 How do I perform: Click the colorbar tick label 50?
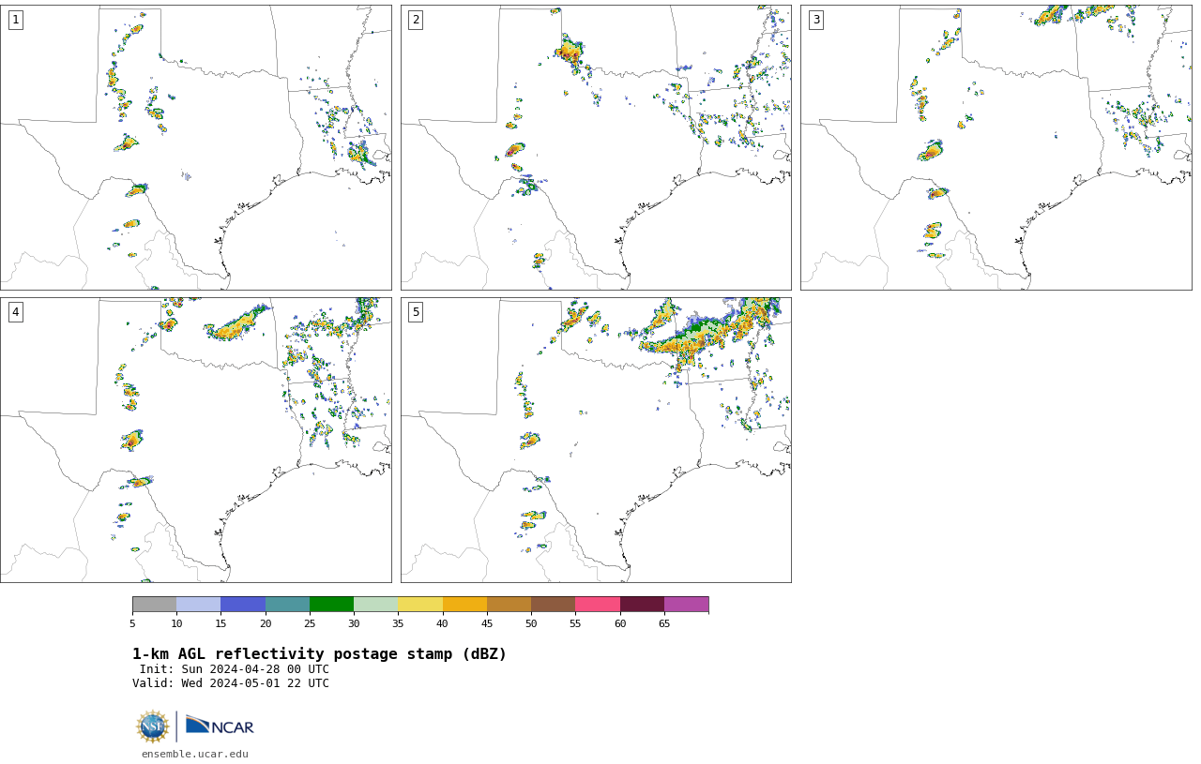coord(531,623)
